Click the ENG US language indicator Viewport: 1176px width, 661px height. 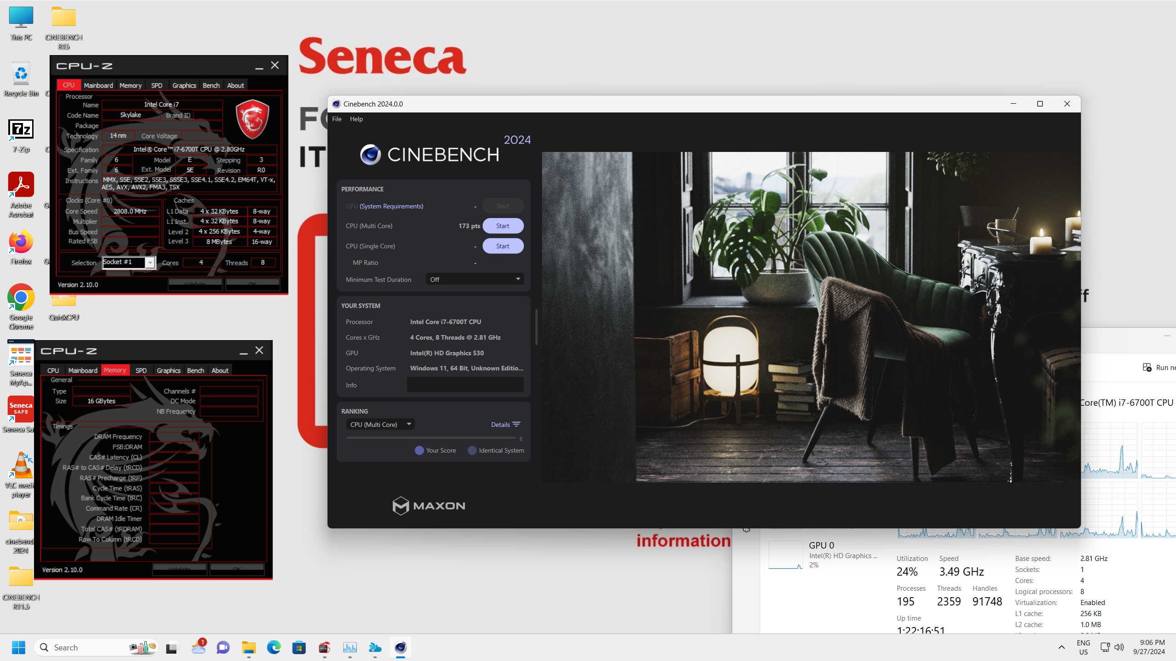pos(1083,647)
